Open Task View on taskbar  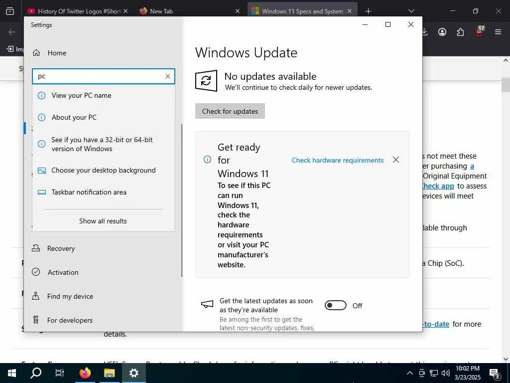[x=60, y=373]
